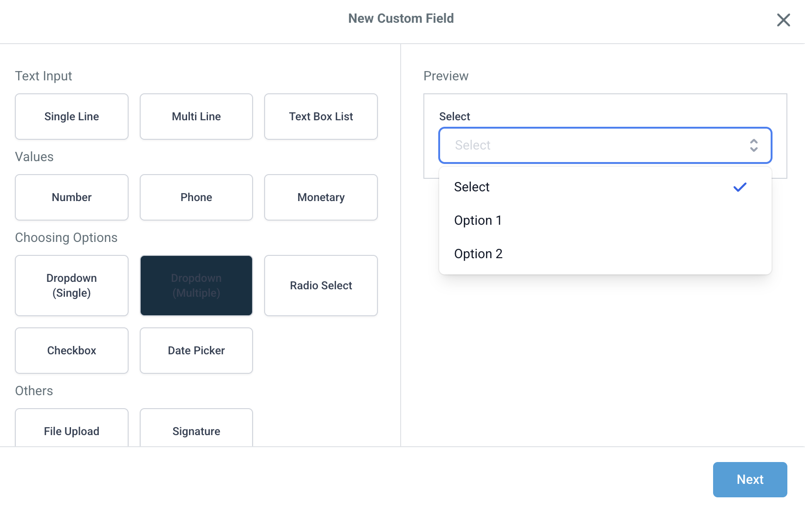Viewport: 805px width, 508px height.
Task: Open the Select dropdown in Preview
Action: pos(594,145)
